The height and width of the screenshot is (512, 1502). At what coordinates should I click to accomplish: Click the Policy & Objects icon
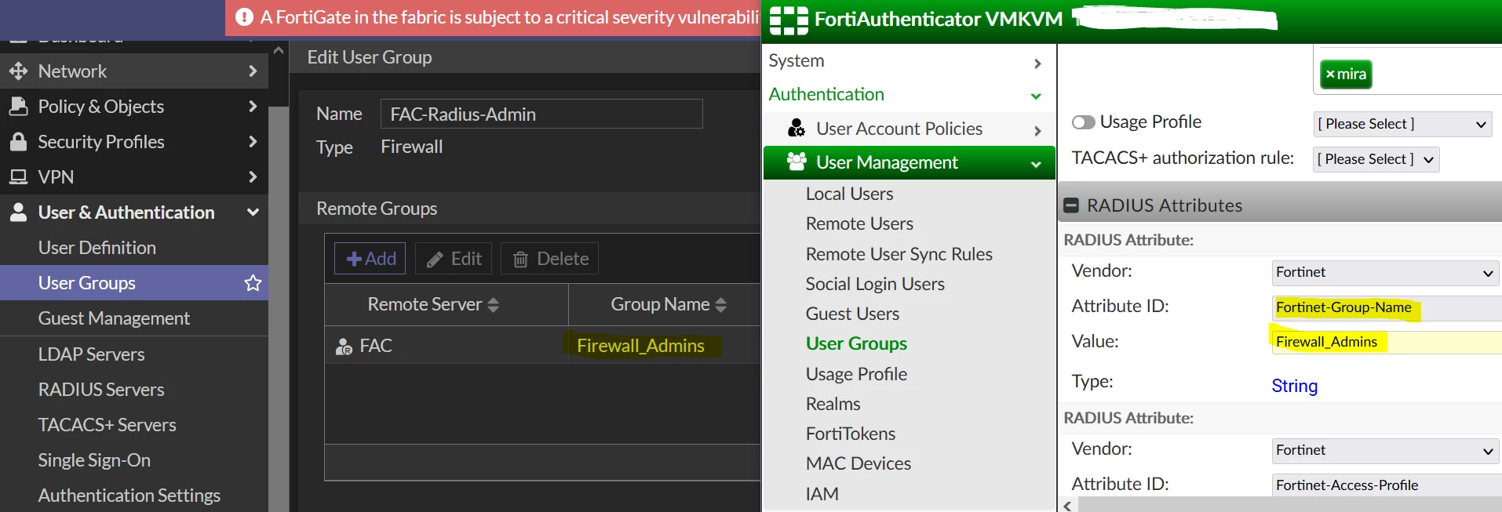click(18, 107)
